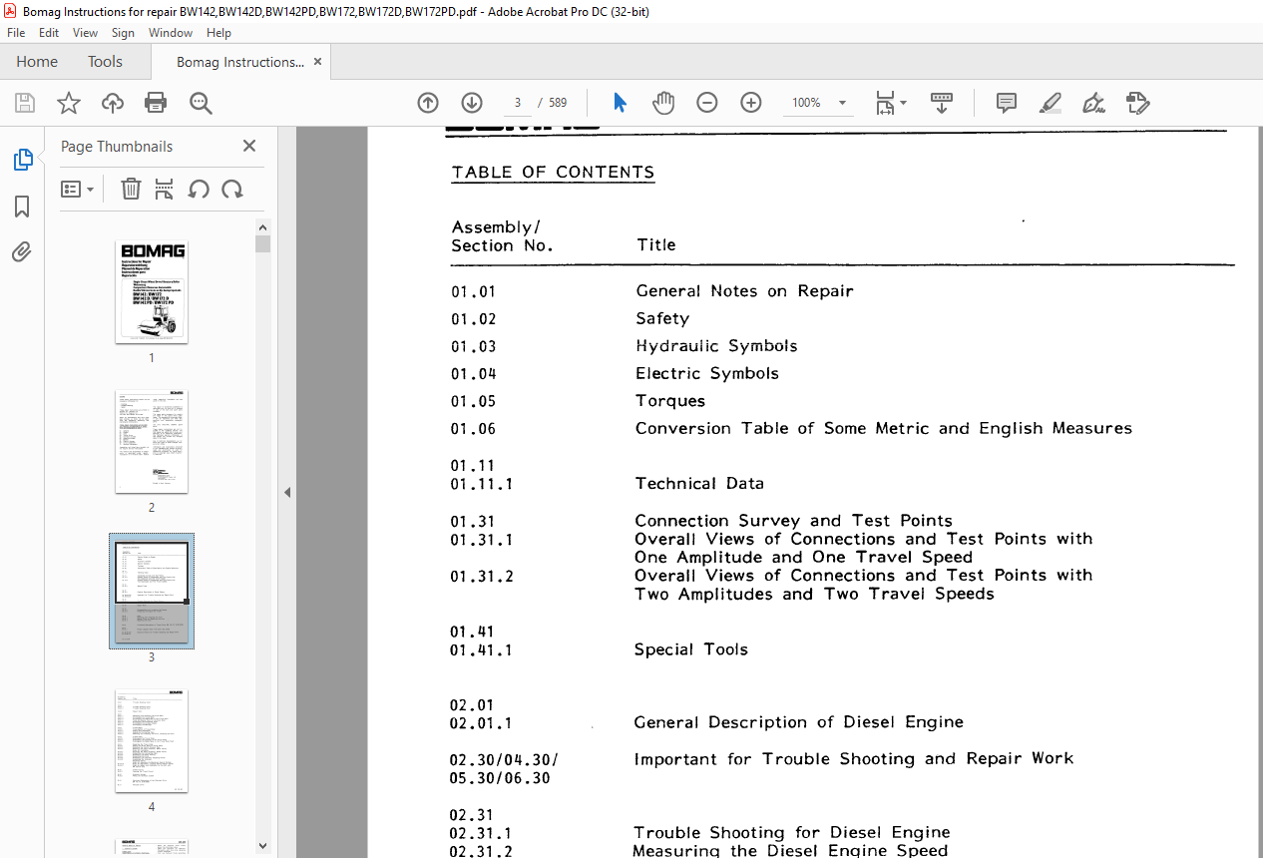Print the document via printer icon
The image size is (1263, 858).
[x=156, y=103]
